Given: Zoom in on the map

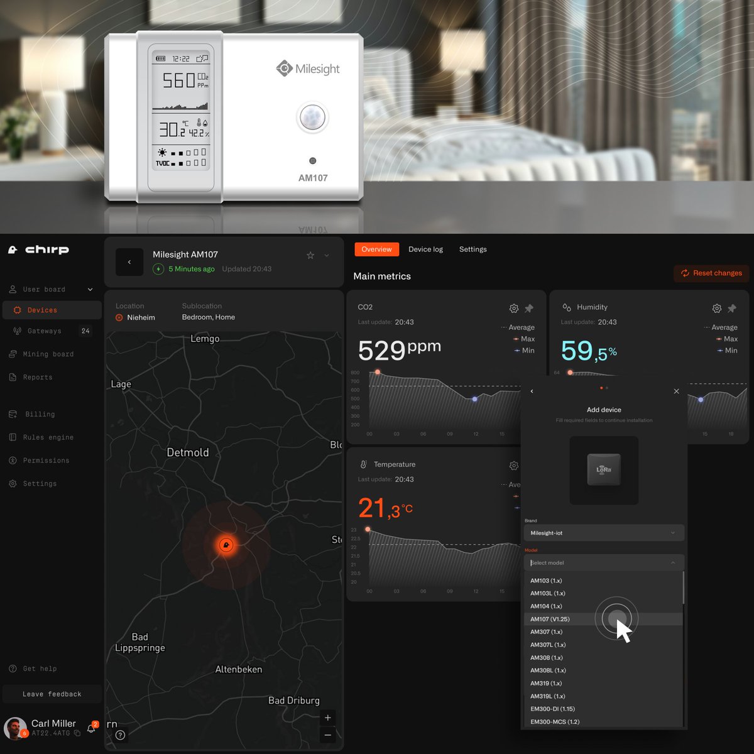Looking at the screenshot, I should 328,718.
